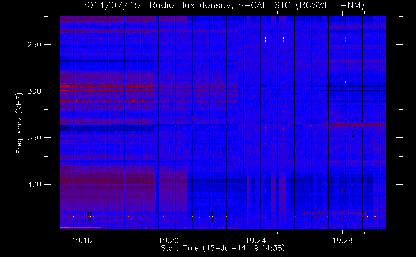Click the Start Time axis label
The width and height of the screenshot is (416, 257).
tap(223, 248)
